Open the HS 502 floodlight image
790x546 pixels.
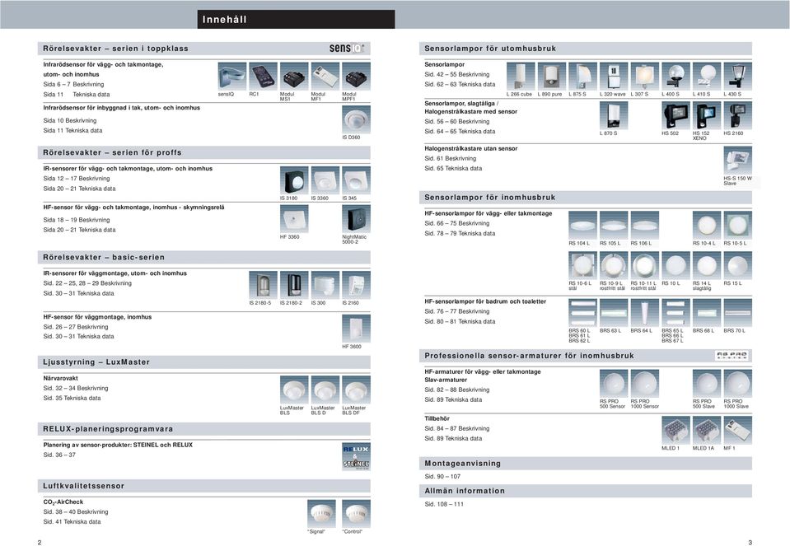[x=675, y=115]
